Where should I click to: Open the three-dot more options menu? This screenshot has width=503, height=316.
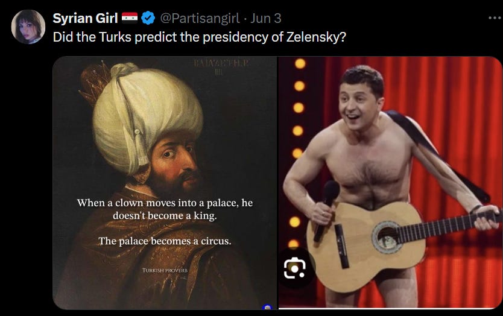coord(495,18)
